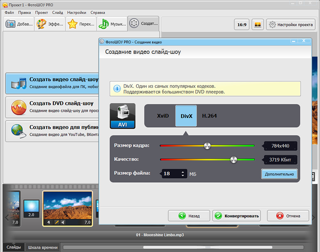Screen dimensions: 320x252
Task: Open the Переходы tab with star icon
Action: tap(81, 24)
